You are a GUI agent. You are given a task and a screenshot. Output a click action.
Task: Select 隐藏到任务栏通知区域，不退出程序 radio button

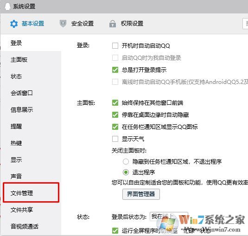[126, 162]
